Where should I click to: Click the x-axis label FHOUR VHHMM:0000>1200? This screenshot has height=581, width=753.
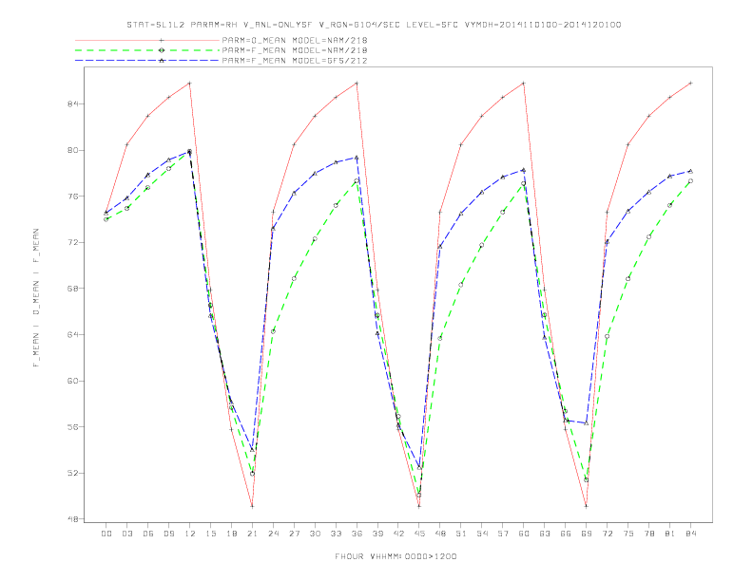pos(396,556)
